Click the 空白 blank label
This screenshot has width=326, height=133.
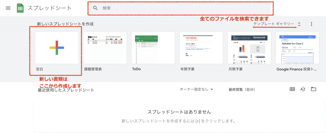pos(40,69)
